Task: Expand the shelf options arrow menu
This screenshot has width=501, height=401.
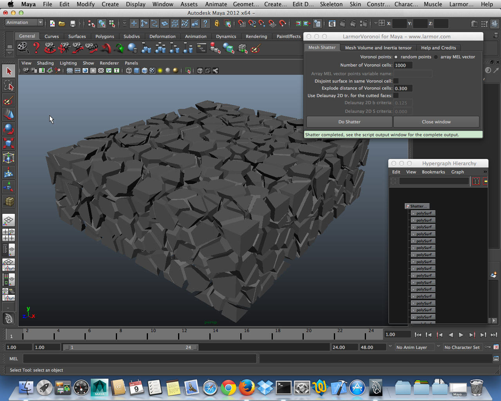Action: 9,53
